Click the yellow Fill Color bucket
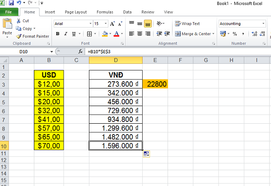271x186 pixels. 105,33
